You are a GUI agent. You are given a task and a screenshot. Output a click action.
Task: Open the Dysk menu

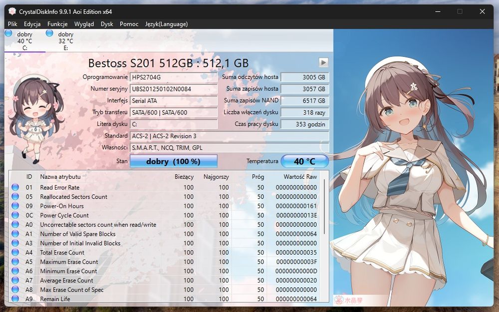point(107,24)
